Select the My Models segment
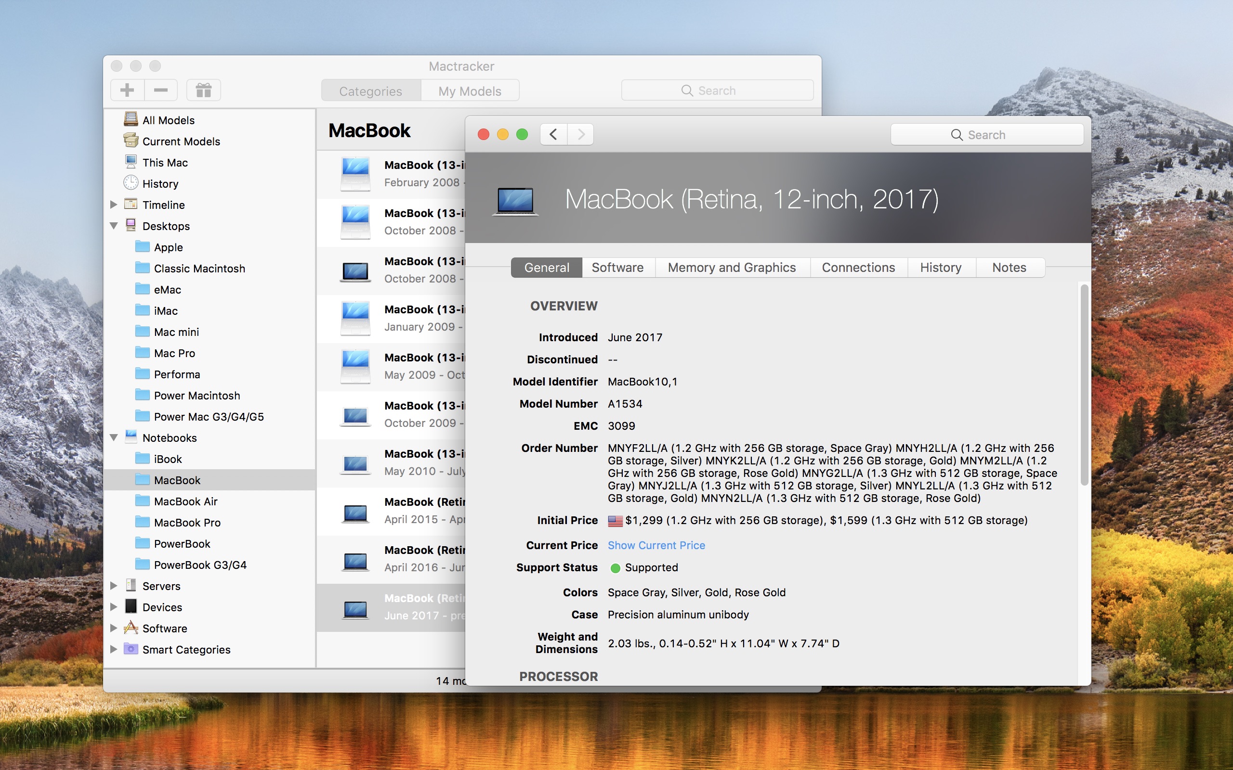 click(x=470, y=90)
